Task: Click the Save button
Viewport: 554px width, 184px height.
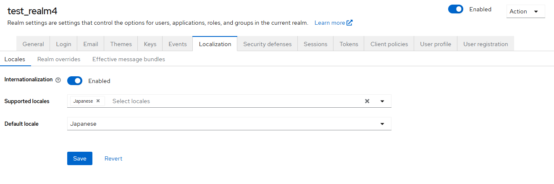Action: [79, 158]
